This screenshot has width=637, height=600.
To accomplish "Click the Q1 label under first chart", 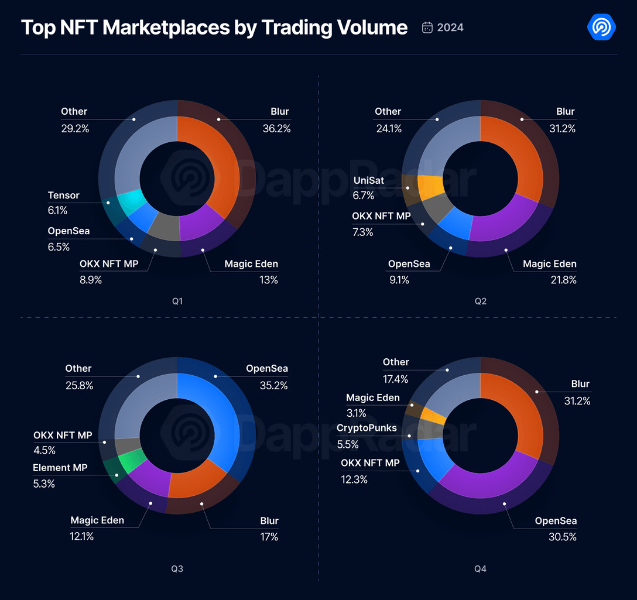I will pos(177,301).
